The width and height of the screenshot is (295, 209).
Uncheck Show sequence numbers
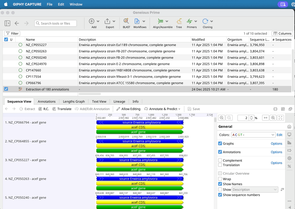pyautogui.click(x=220, y=195)
